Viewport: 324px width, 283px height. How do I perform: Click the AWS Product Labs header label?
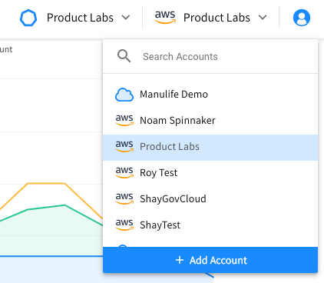(217, 18)
